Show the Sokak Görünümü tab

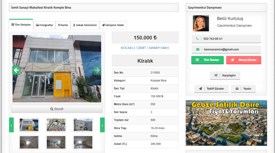(x=85, y=25)
